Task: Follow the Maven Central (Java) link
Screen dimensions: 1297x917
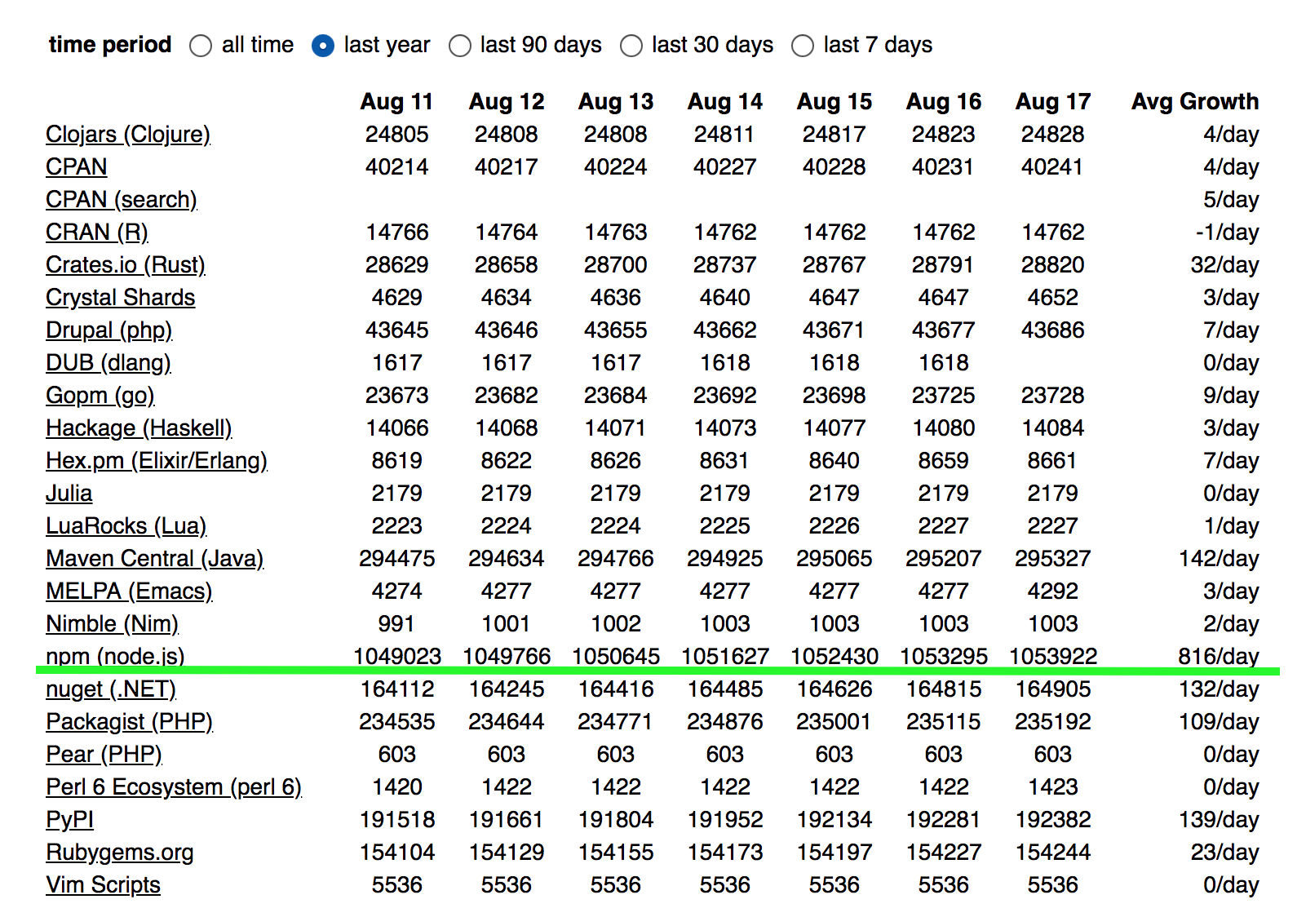Action: tap(155, 559)
